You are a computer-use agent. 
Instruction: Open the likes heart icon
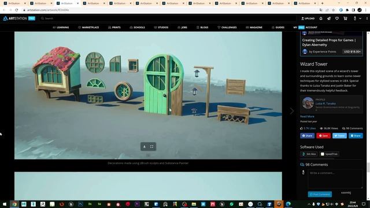click(x=337, y=18)
